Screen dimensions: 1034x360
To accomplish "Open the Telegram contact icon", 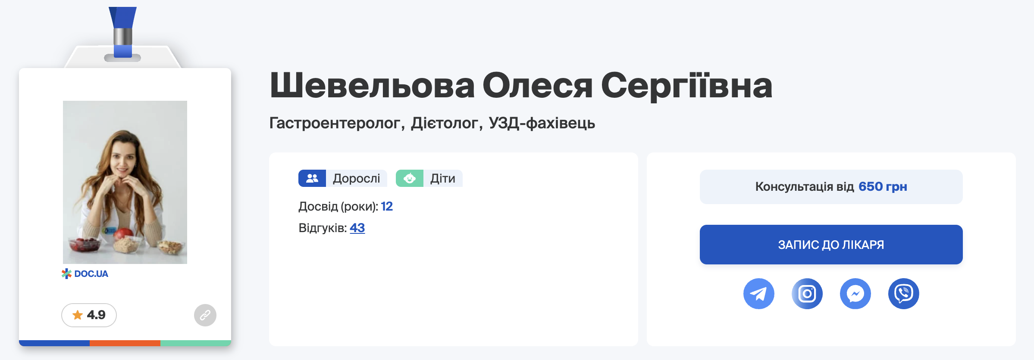I will [x=758, y=294].
